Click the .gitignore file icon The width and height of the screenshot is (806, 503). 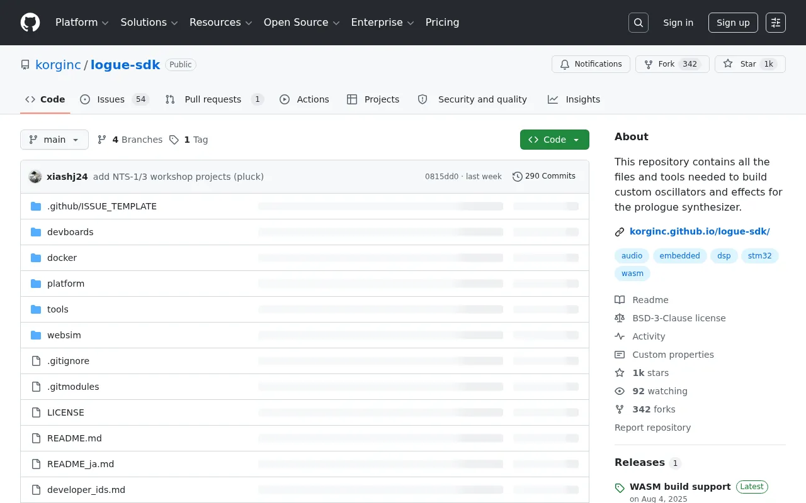(36, 361)
